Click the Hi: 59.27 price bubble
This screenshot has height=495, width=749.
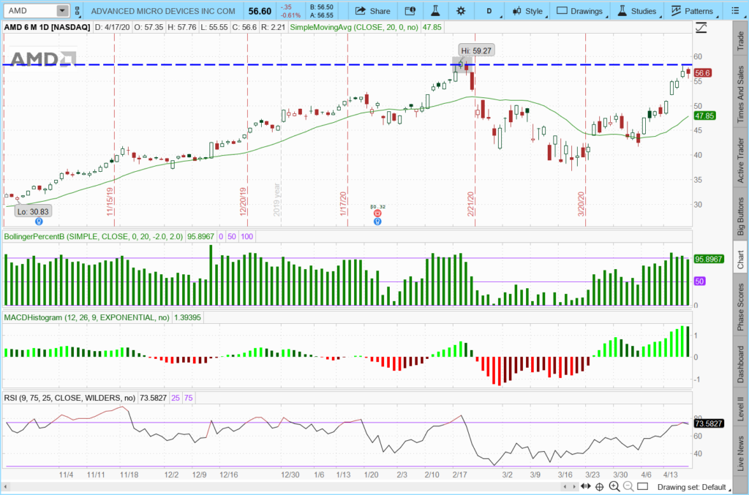pyautogui.click(x=475, y=50)
